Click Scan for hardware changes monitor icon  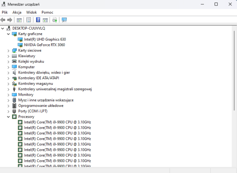64,20
